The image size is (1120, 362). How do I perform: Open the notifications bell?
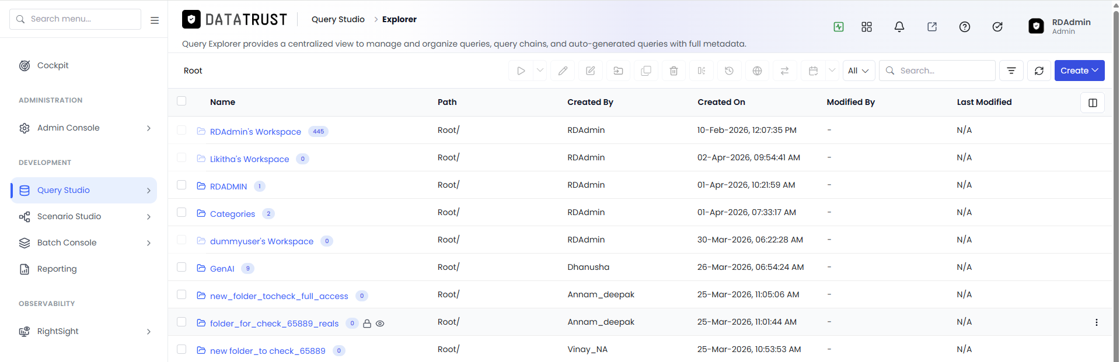899,27
